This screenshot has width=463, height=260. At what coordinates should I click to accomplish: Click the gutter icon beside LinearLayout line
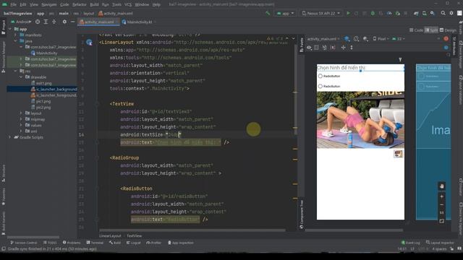coord(89,43)
